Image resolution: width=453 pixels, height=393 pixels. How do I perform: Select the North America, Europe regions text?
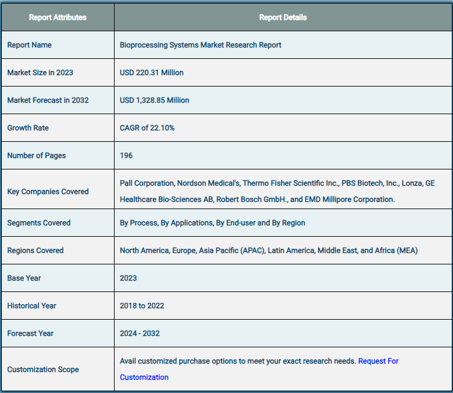tap(269, 251)
